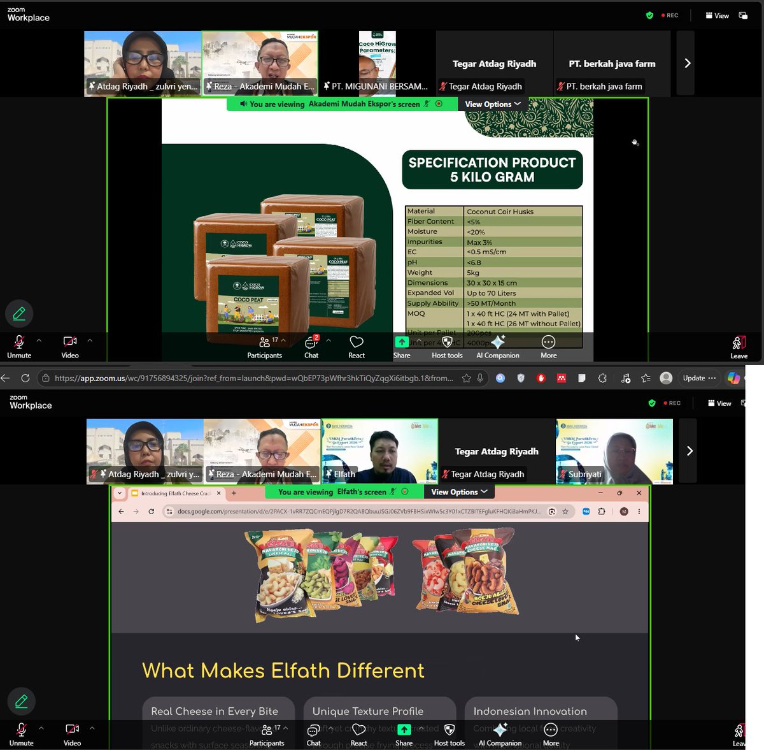Open audio options caret beside Unmute, Elfath's screen window
The width and height of the screenshot is (764, 750).
(x=41, y=728)
